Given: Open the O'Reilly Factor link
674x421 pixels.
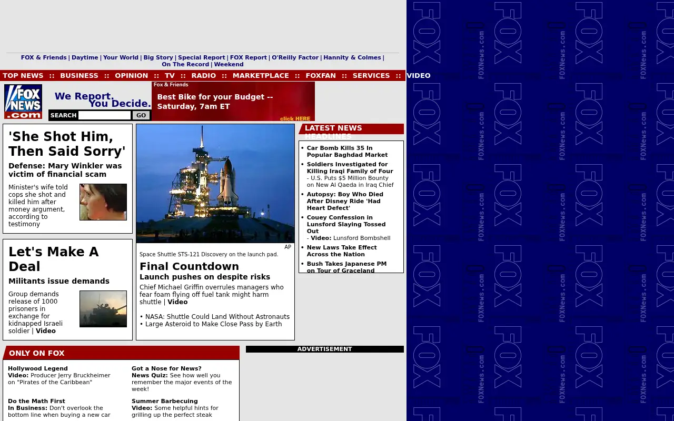Looking at the screenshot, I should 295,58.
